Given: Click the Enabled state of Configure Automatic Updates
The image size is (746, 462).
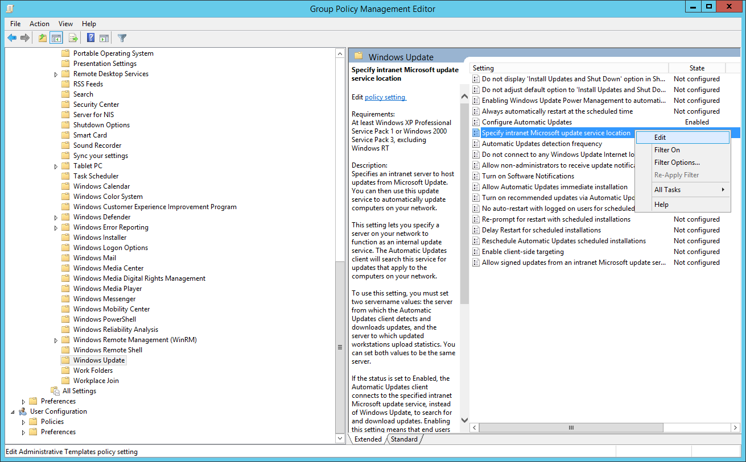Looking at the screenshot, I should coord(697,122).
